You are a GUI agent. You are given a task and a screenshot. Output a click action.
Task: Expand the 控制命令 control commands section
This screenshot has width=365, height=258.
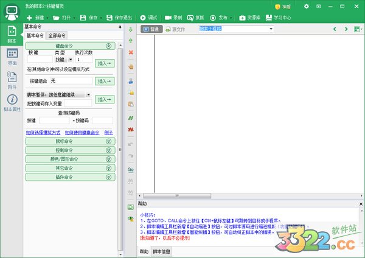70,150
